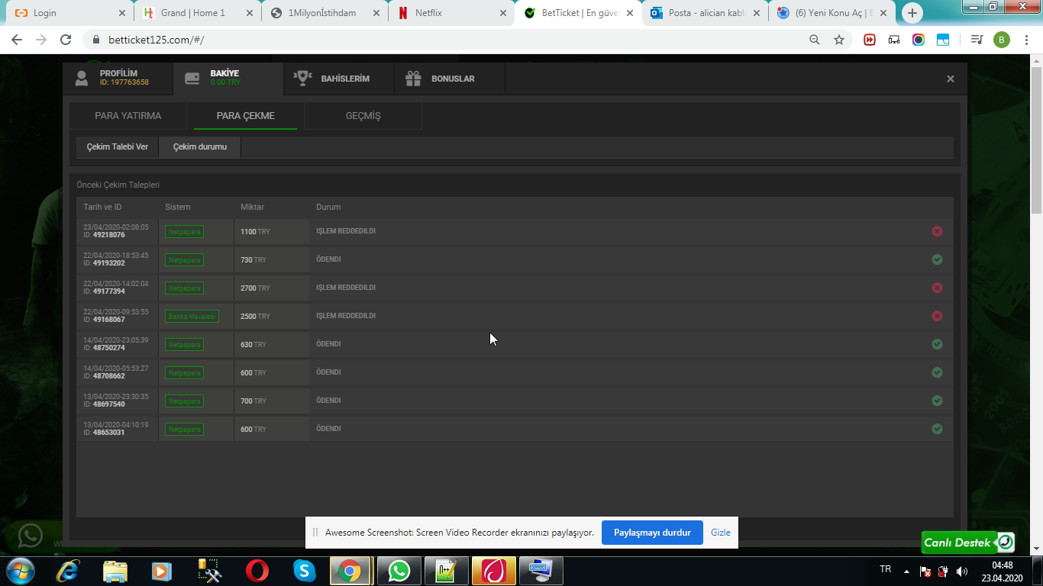The image size is (1043, 586).
Task: Open the Çekim Talebi Ver form
Action: (x=116, y=146)
